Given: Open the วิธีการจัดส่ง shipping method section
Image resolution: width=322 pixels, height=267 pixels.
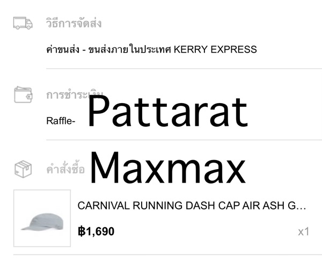Looking at the screenshot, I should click(x=74, y=24).
